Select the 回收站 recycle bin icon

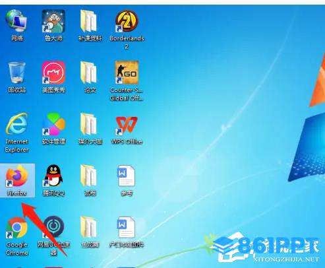16,77
